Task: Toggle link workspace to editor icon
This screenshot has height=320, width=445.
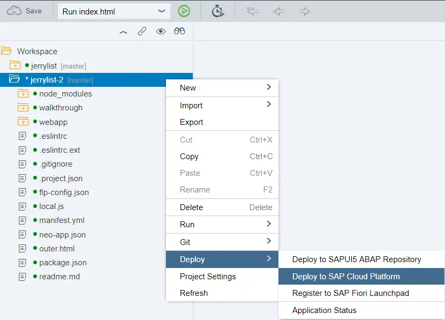Action: [142, 31]
